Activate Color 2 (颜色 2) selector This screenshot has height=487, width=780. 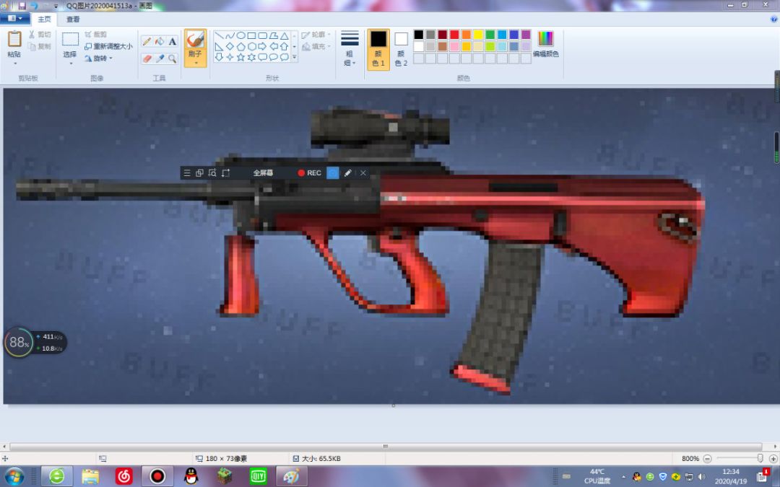click(401, 49)
